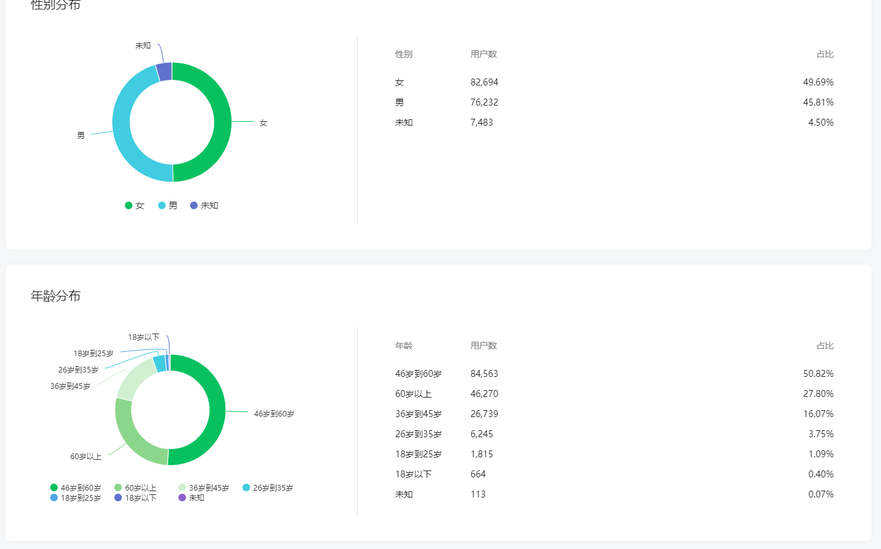Hide 未知 series via age chart legend
The image size is (881, 549).
tap(192, 497)
